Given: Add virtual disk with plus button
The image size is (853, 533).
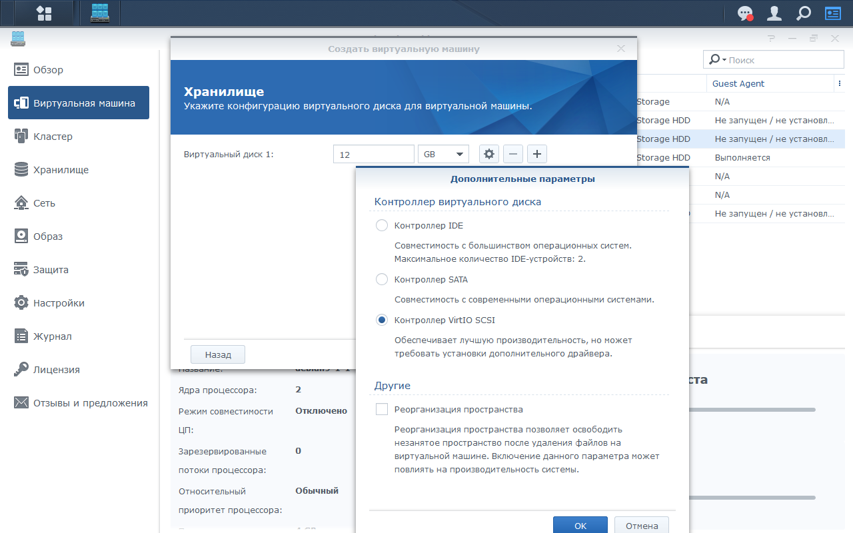Looking at the screenshot, I should (x=537, y=154).
